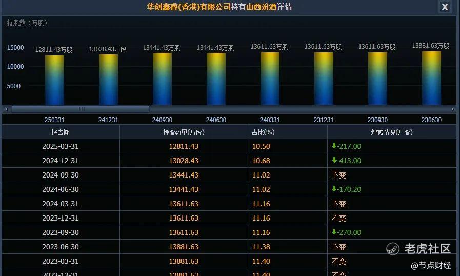Screen dimensions: 460x276
Task: Select the 2023-09-30 report date cell
Action: 61,232
